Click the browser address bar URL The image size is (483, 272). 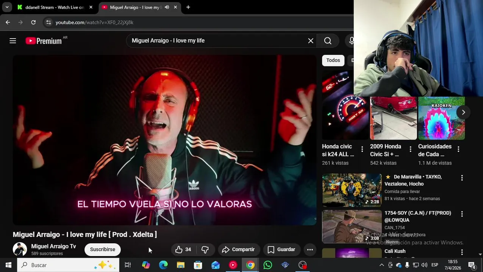pos(94,22)
